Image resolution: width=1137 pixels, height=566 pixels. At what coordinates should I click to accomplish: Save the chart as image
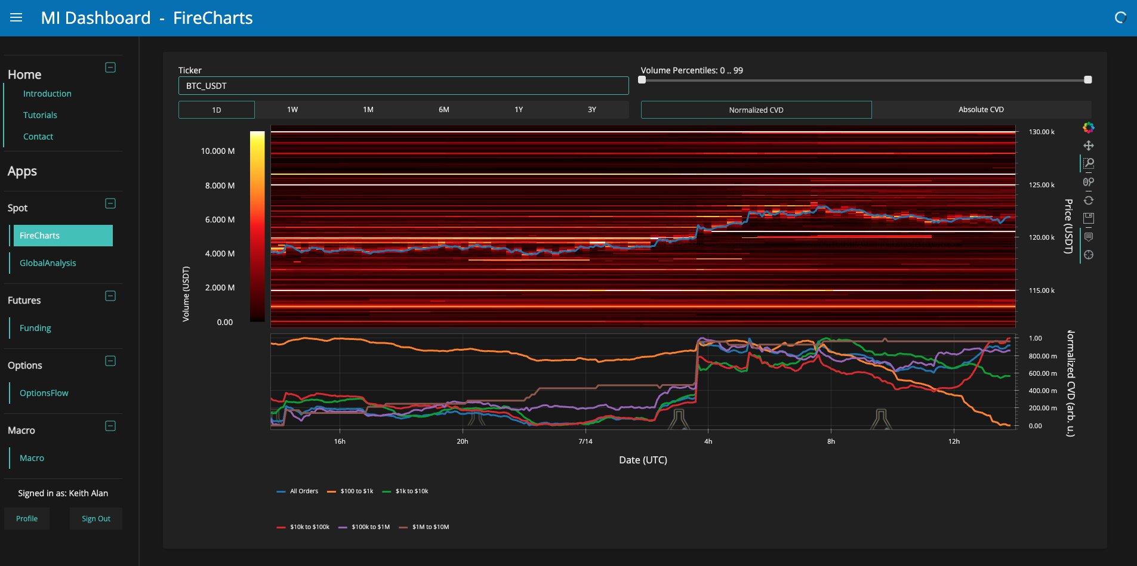click(1089, 218)
